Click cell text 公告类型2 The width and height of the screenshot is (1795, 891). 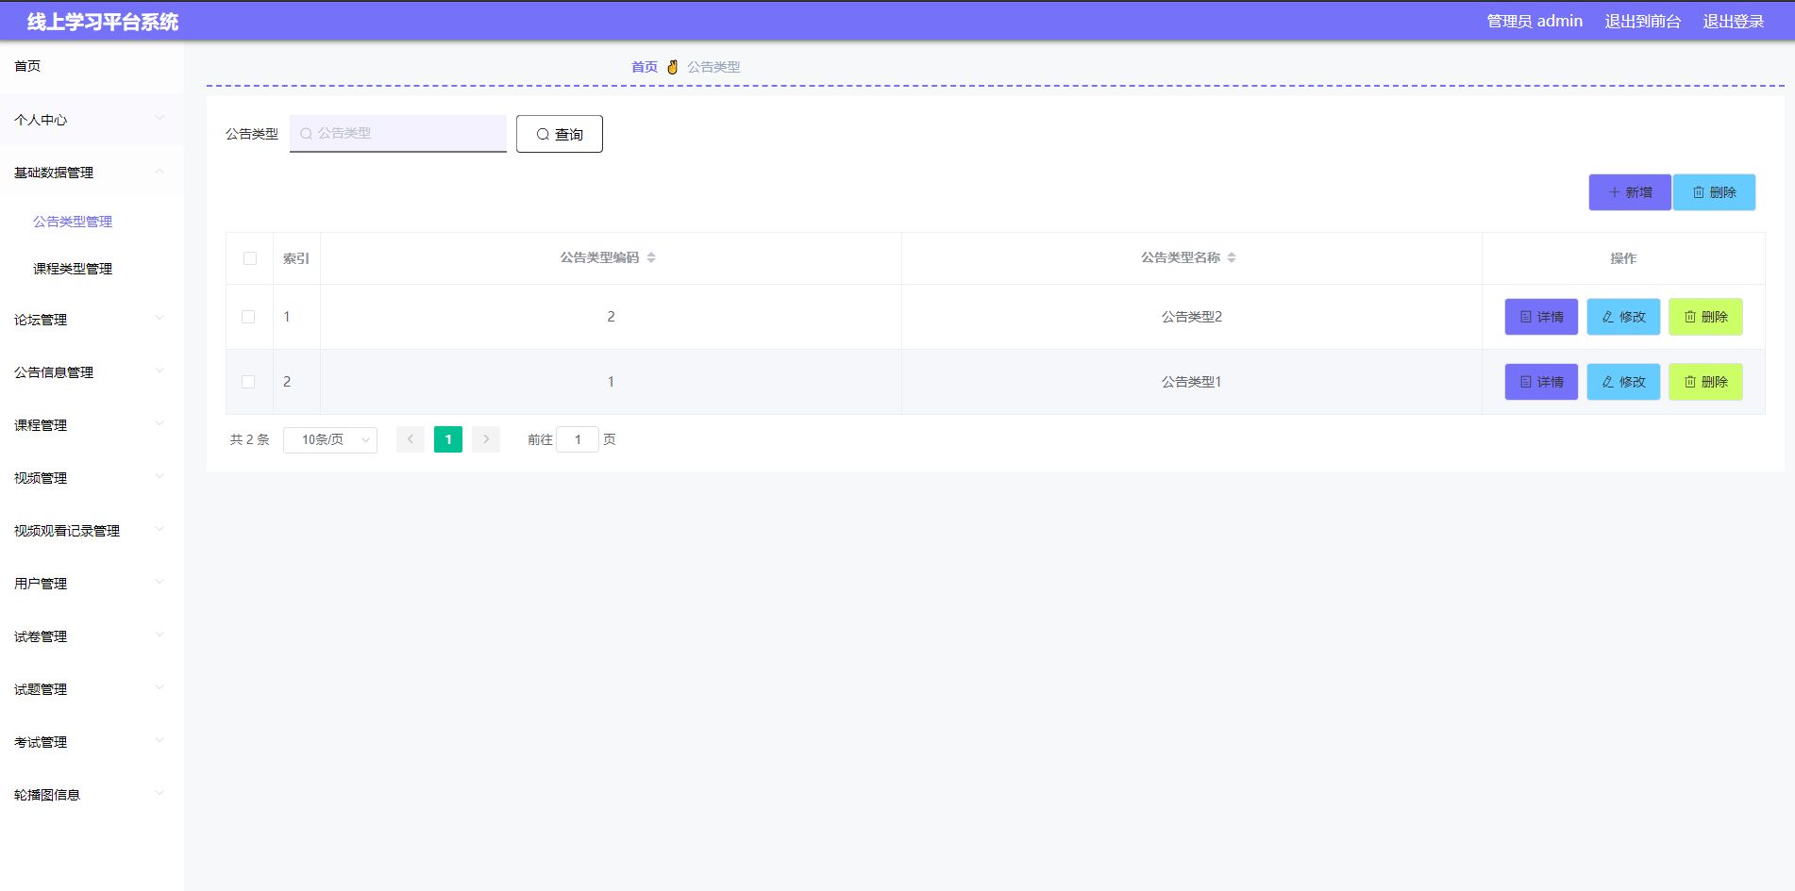(x=1192, y=317)
